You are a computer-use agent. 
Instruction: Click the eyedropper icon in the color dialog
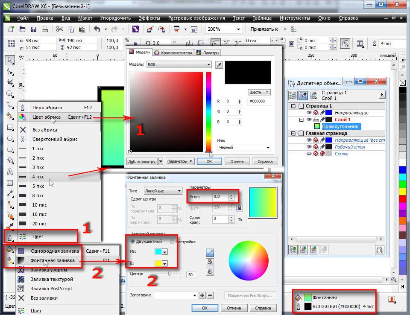pos(219,64)
